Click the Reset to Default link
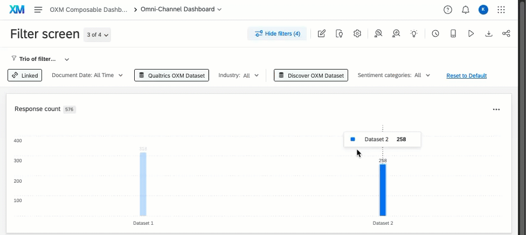 (466, 76)
